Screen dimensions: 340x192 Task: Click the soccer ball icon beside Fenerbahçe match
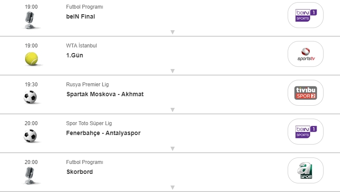(31, 136)
